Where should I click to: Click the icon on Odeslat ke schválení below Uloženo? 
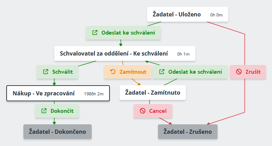point(95,33)
